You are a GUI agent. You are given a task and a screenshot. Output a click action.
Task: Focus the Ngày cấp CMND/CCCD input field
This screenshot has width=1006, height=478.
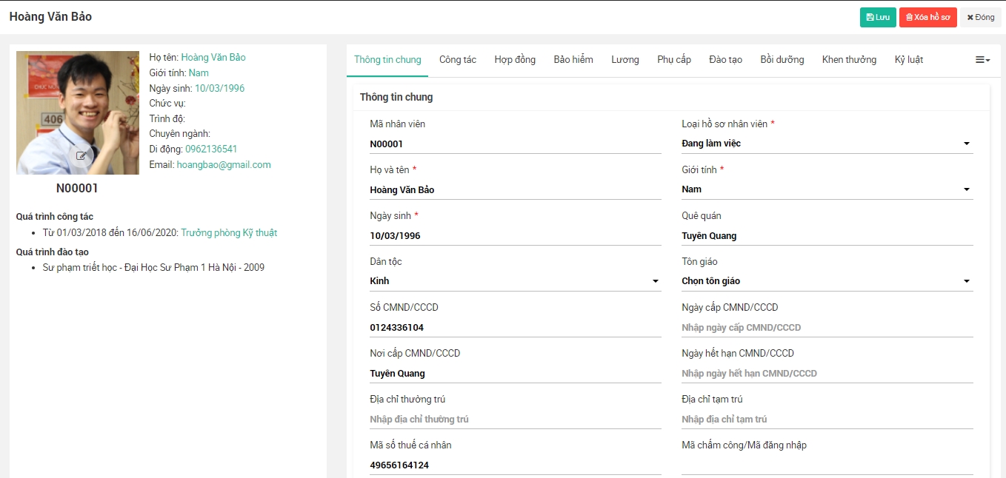(827, 328)
